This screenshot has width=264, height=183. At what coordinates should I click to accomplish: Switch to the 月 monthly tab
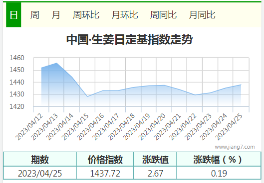56,15
